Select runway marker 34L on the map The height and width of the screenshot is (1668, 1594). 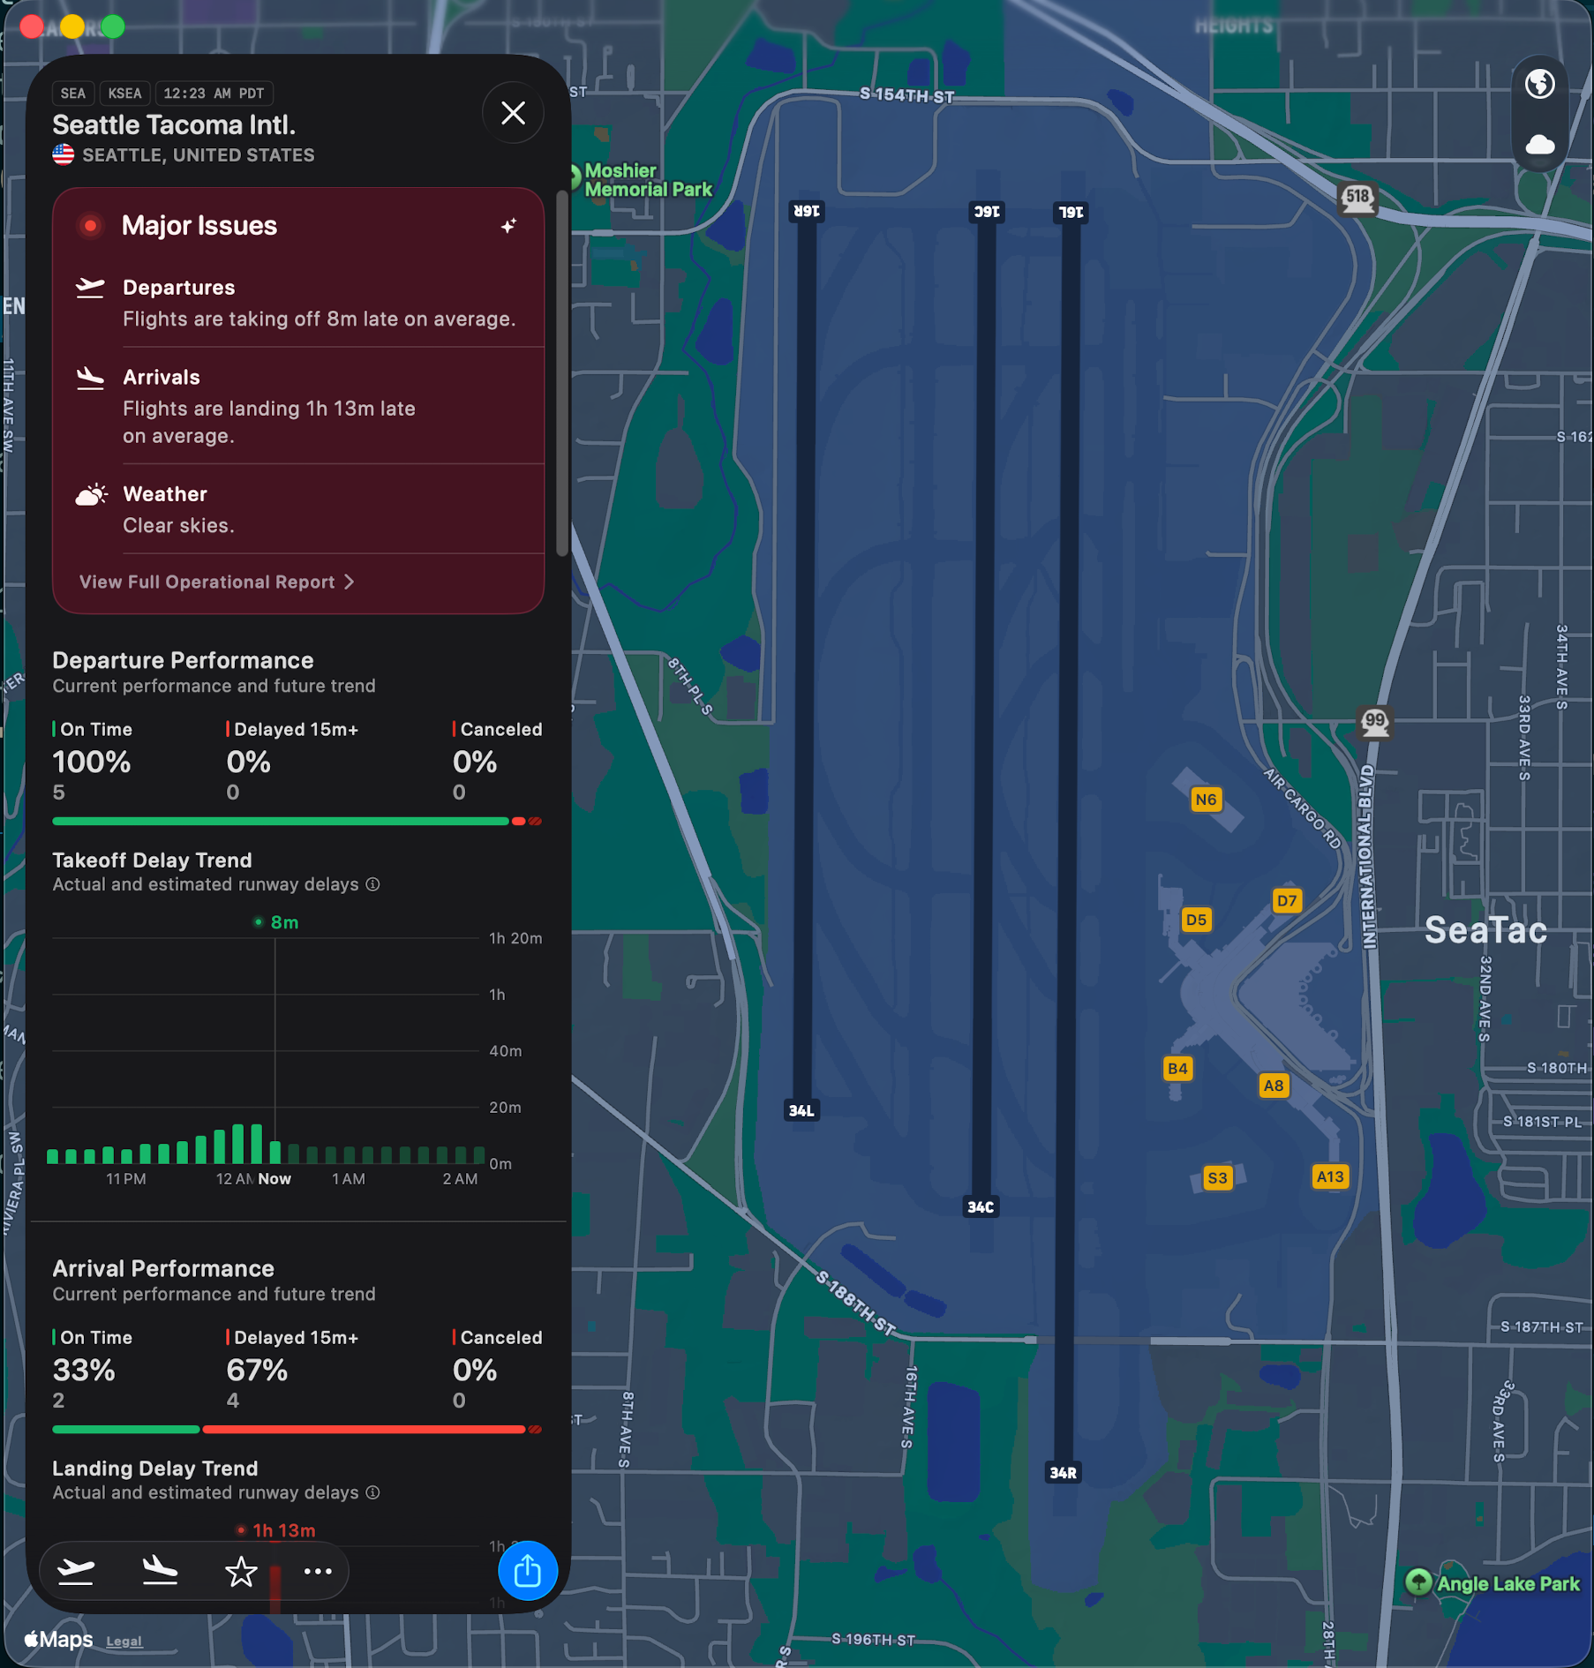click(801, 1110)
